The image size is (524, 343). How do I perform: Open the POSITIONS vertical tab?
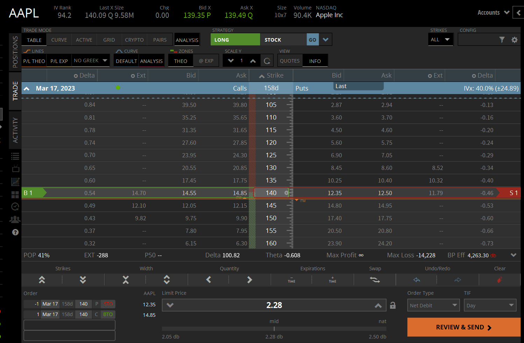(15, 51)
